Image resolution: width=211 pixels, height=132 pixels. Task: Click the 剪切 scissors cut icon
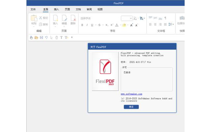coord(40,18)
